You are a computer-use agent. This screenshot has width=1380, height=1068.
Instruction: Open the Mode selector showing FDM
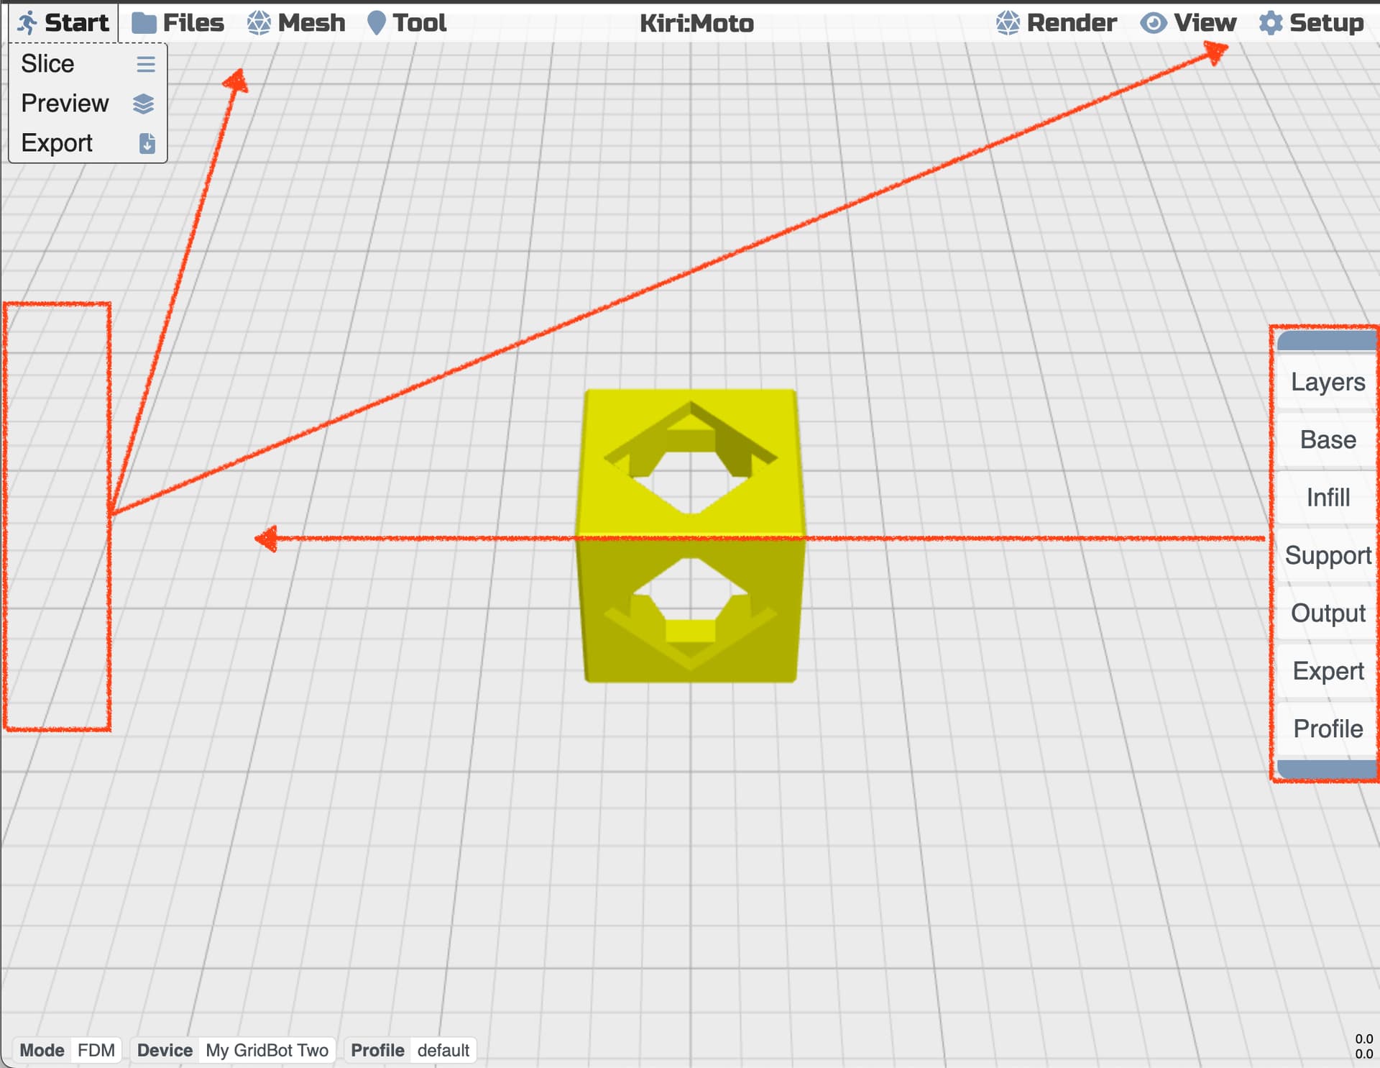97,1049
